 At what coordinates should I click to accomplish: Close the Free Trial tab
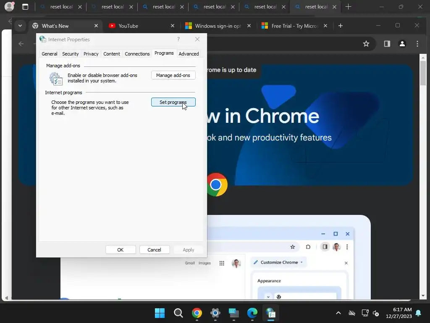[x=325, y=26]
